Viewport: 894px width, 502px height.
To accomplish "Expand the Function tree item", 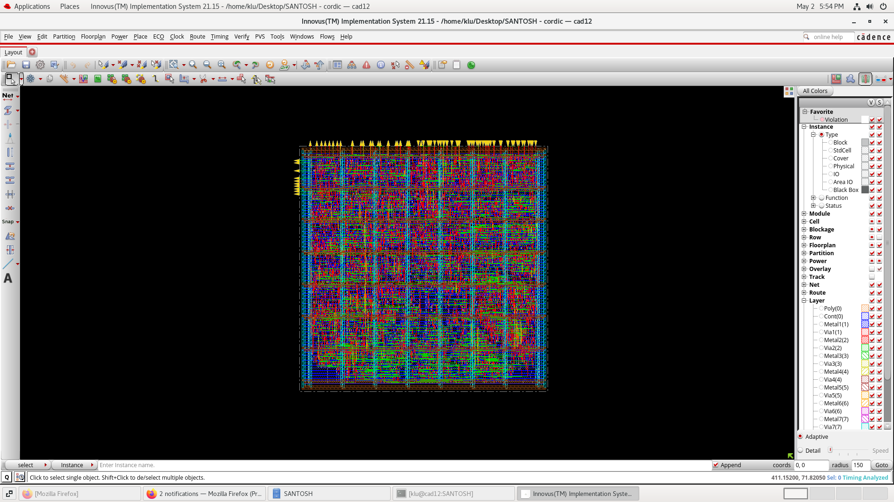I will click(814, 198).
